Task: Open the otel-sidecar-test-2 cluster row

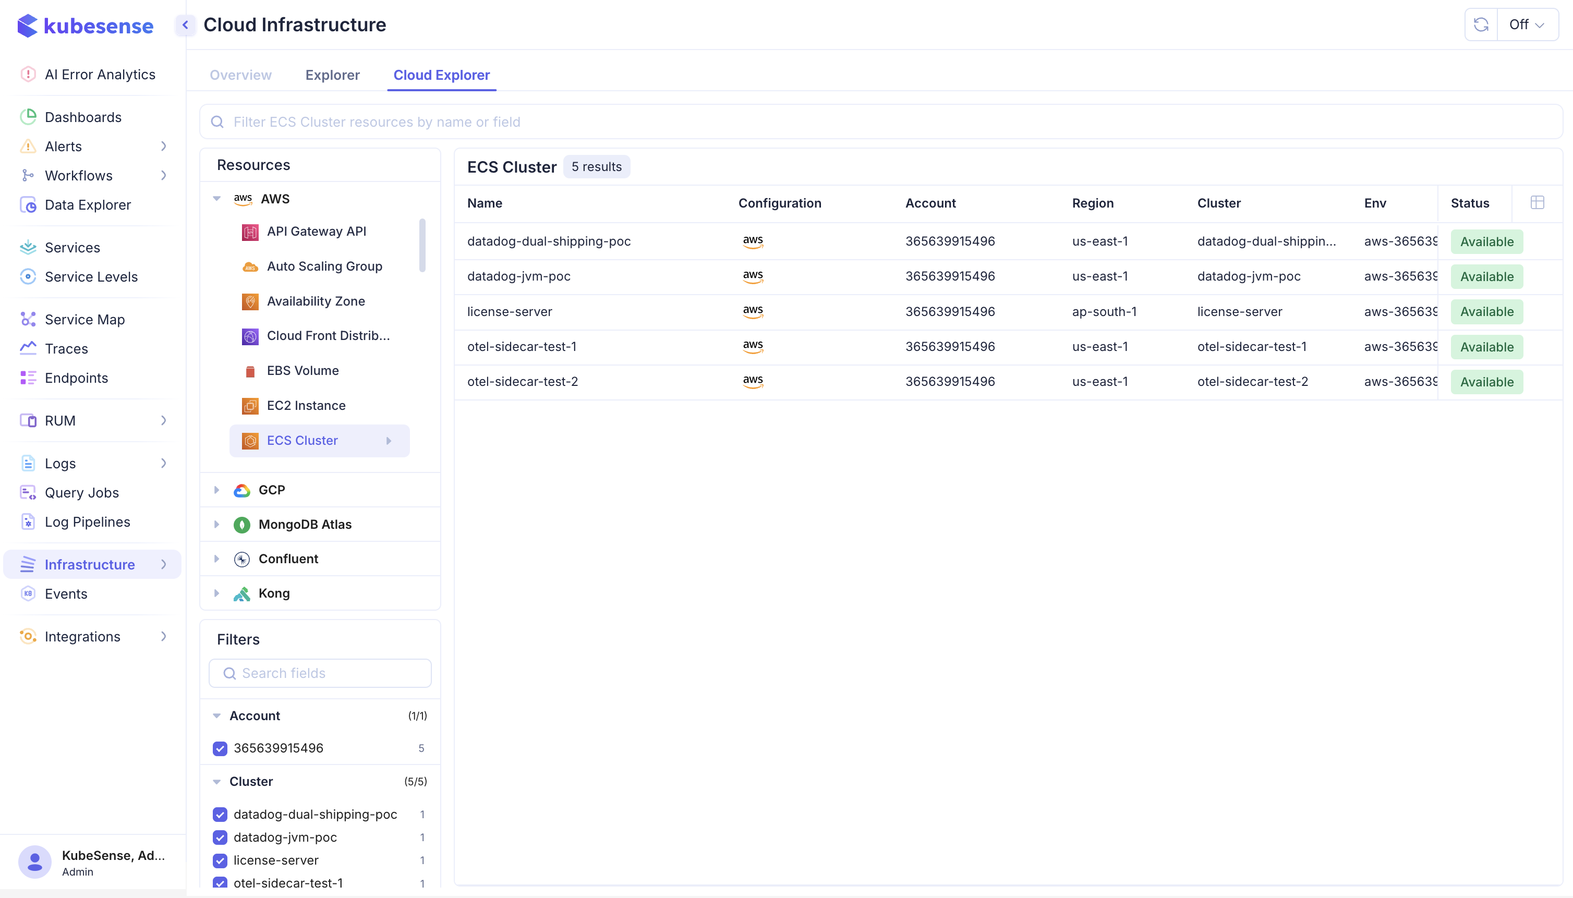Action: (1008, 382)
